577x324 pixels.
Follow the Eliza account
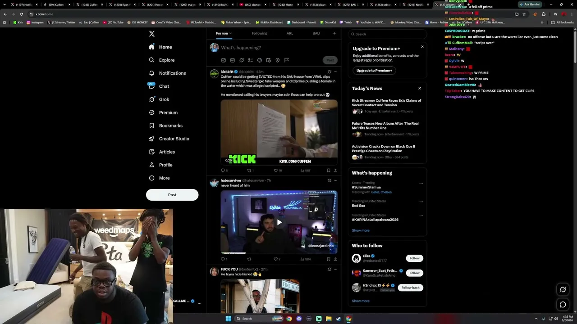pyautogui.click(x=414, y=258)
